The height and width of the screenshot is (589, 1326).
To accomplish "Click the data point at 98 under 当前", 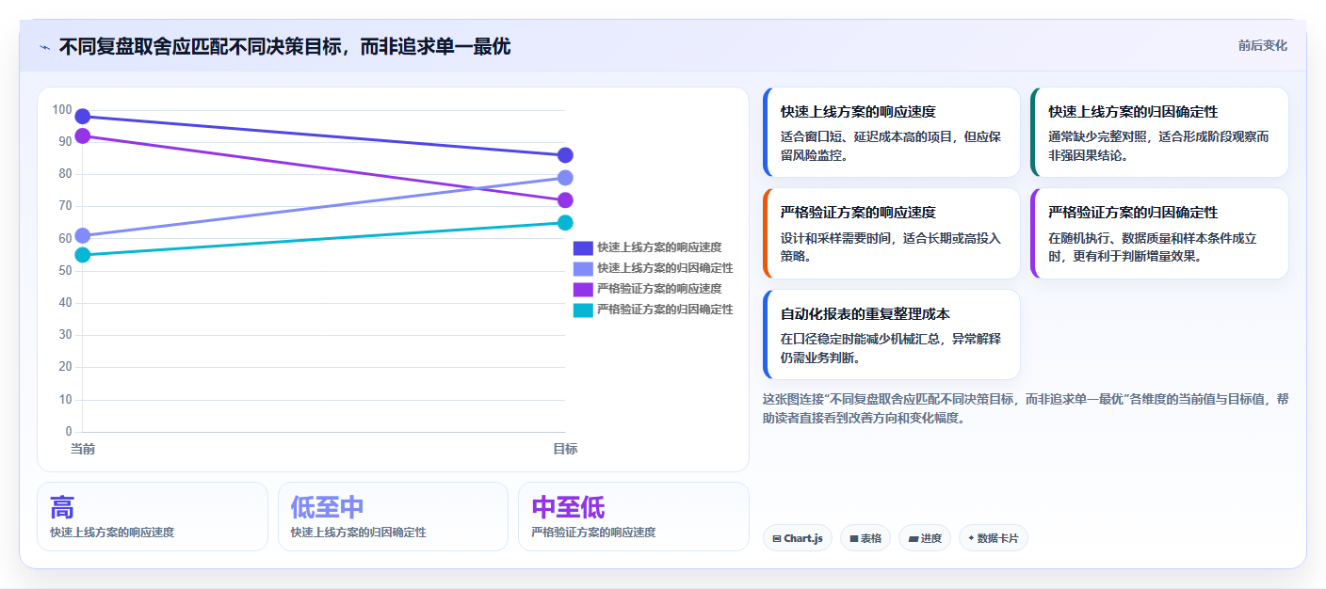I will tap(83, 117).
